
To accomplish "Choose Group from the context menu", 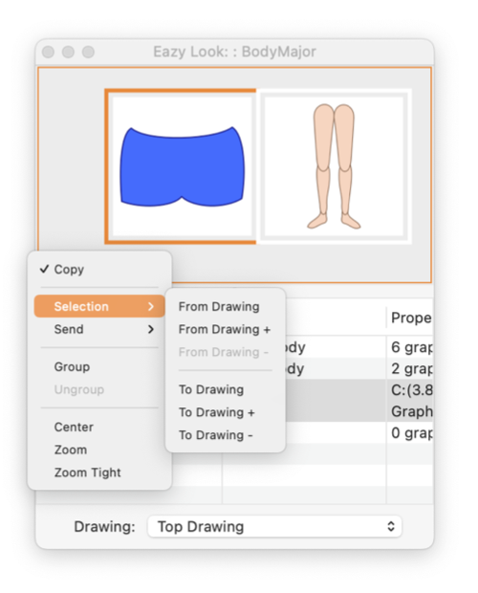I will [99, 366].
